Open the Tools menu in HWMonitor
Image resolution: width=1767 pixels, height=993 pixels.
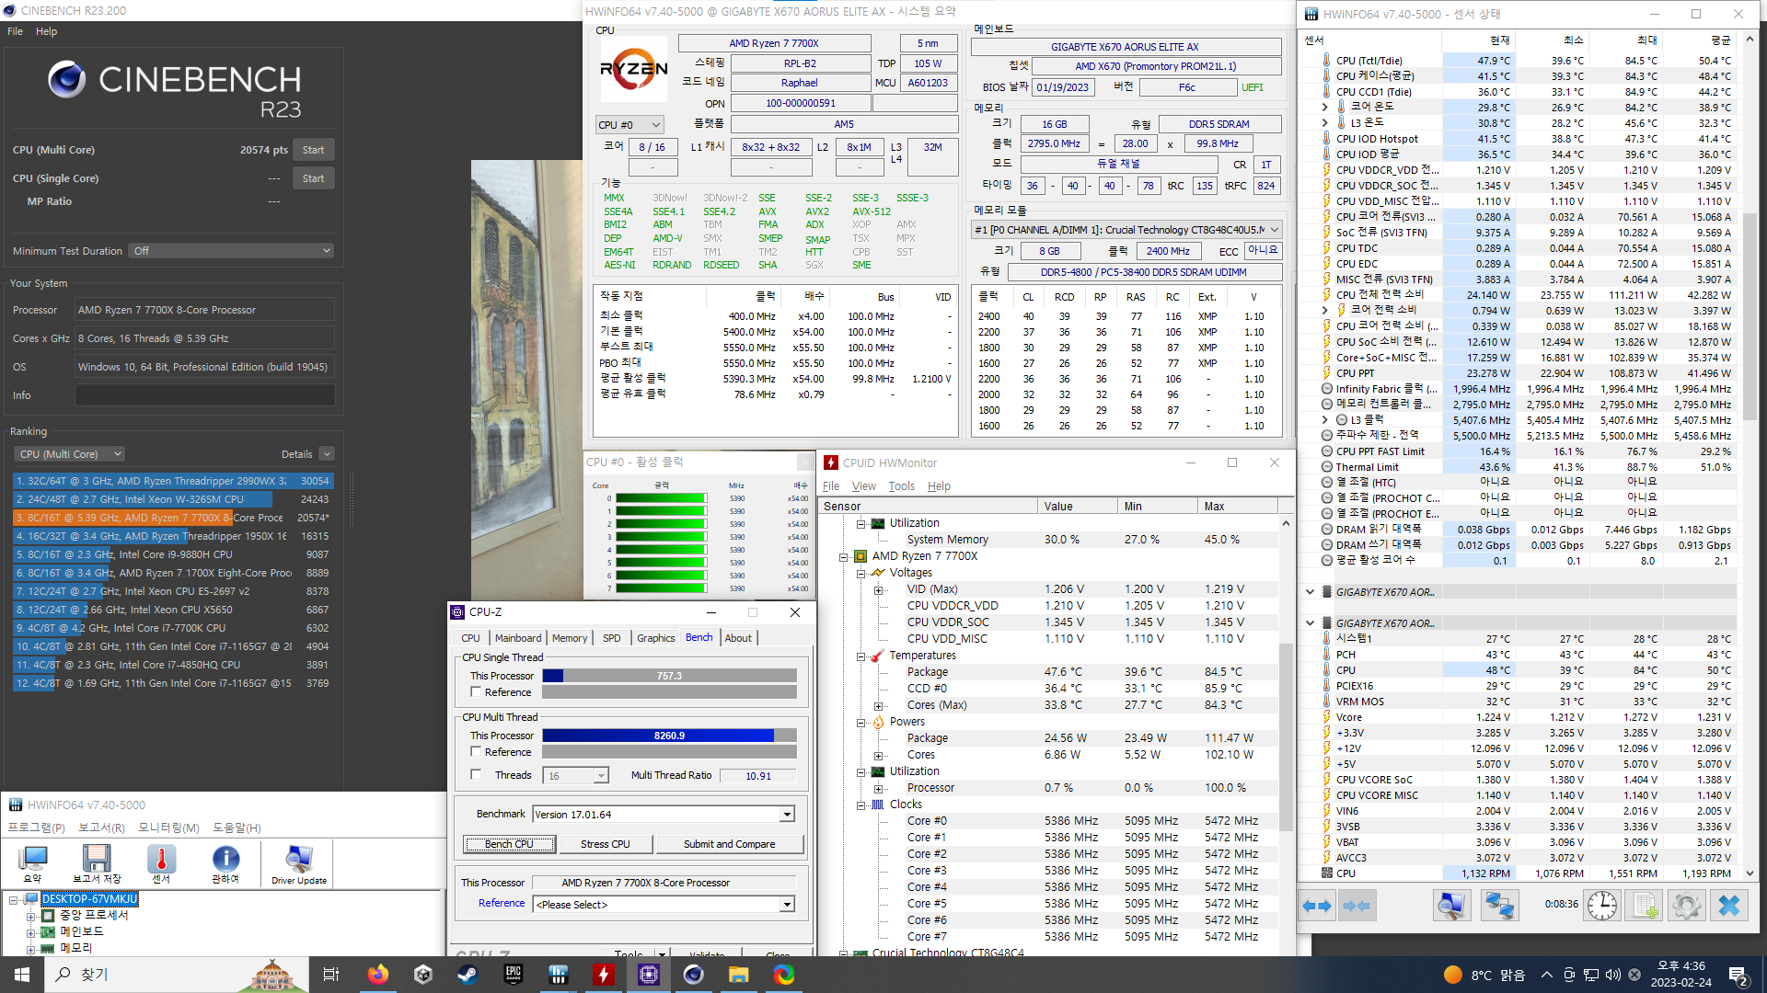(901, 486)
